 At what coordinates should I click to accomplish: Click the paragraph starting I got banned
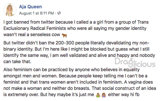click(x=76, y=28)
